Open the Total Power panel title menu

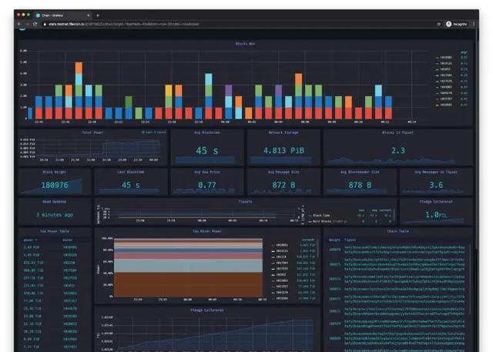(92, 132)
